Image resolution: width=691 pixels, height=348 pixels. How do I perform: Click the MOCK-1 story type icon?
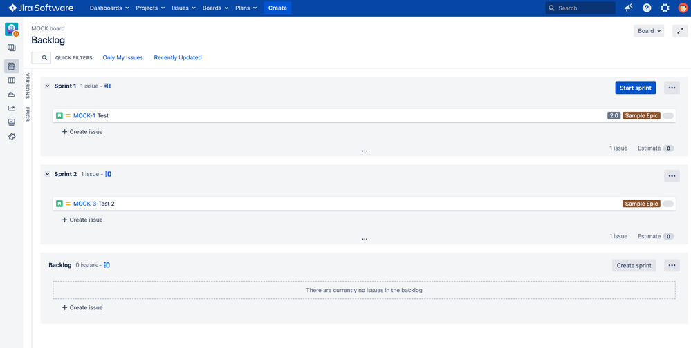[59, 116]
